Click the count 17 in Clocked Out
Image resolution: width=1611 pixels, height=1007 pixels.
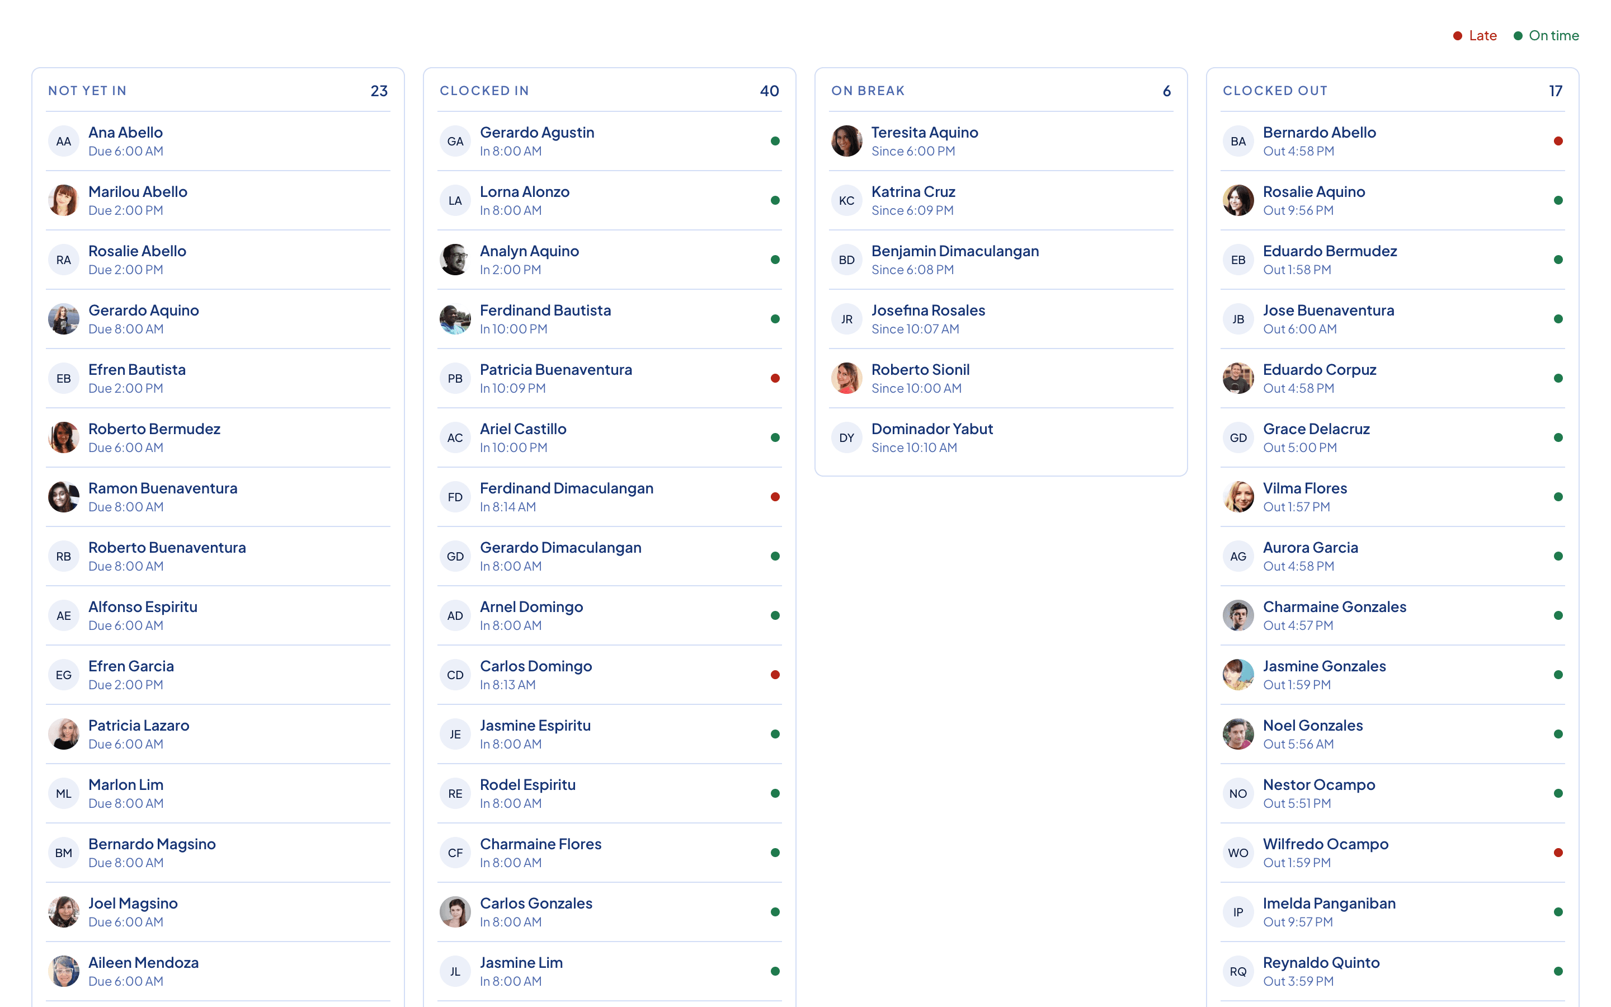pyautogui.click(x=1555, y=91)
